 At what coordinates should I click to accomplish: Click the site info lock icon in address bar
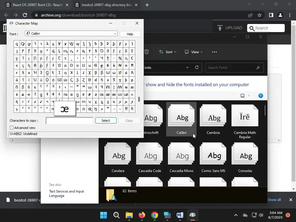36,15
